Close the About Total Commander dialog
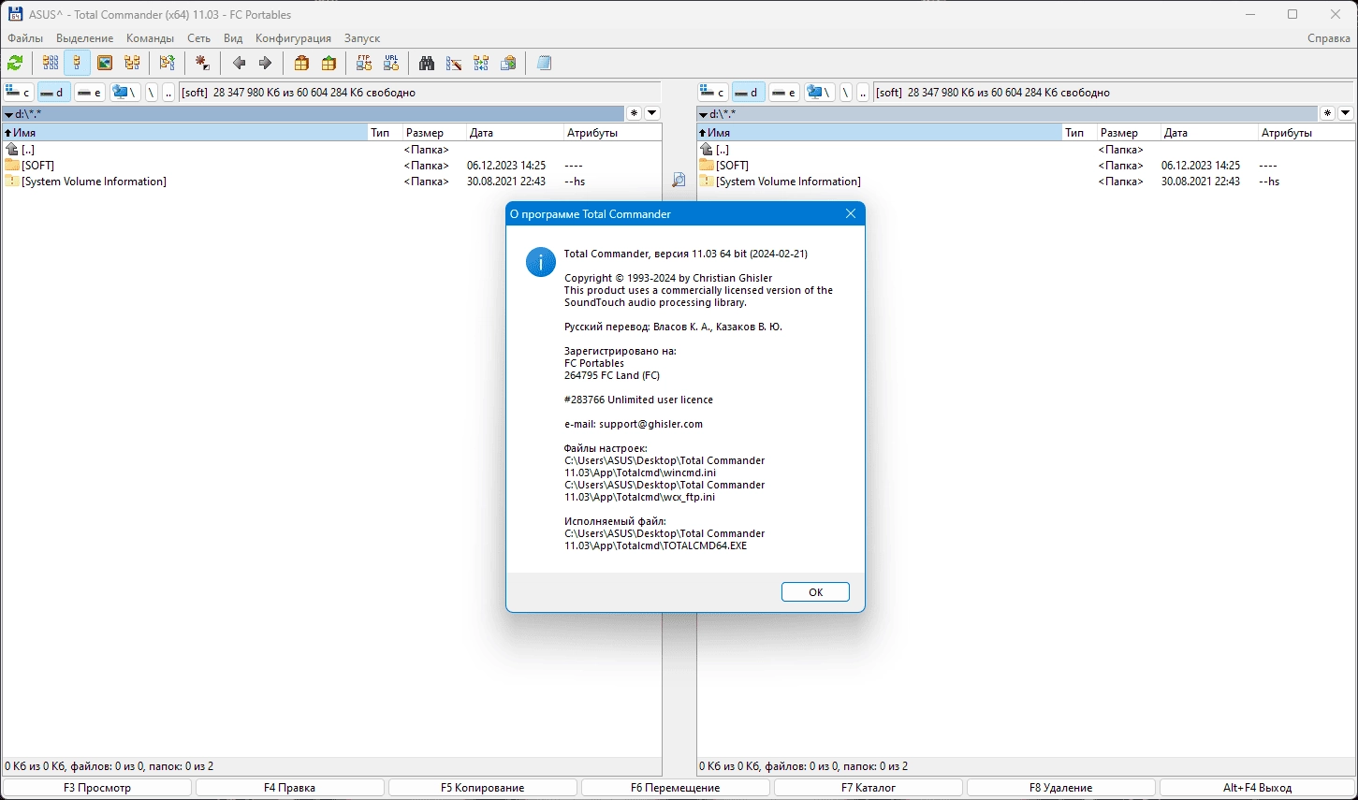This screenshot has height=800, width=1358. (x=850, y=213)
